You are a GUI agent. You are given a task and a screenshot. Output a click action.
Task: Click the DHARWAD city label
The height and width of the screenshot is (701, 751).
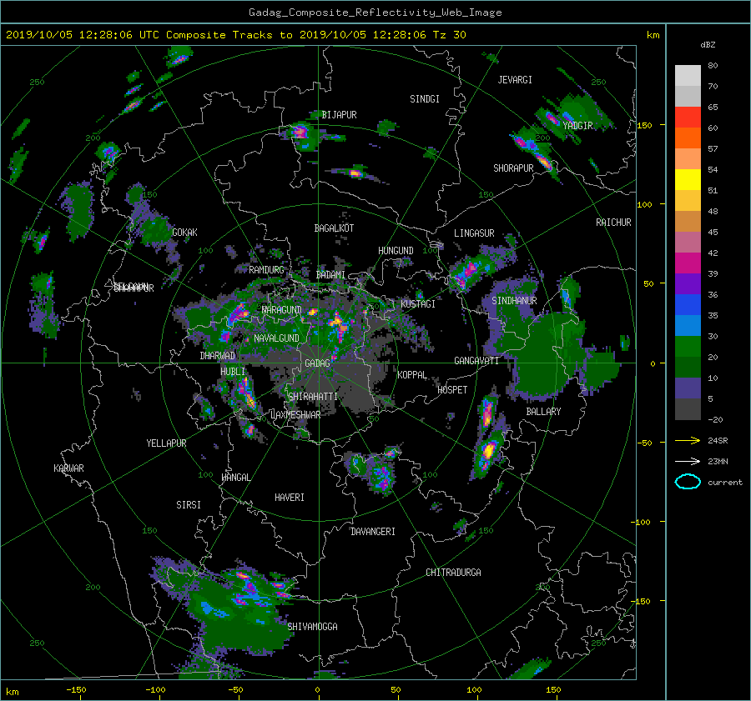(217, 356)
